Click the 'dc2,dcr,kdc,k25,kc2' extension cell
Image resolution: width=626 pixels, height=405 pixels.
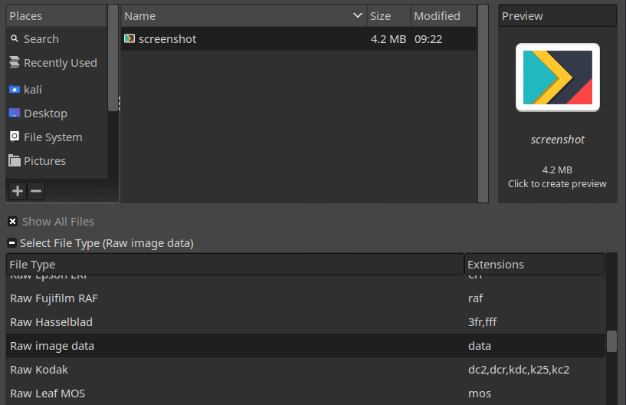(519, 370)
